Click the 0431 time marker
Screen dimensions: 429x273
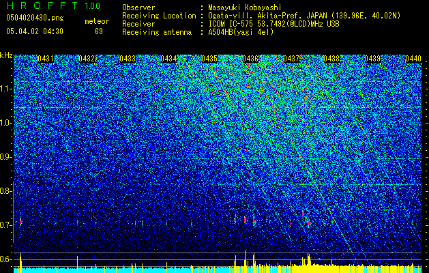pyautogui.click(x=46, y=59)
